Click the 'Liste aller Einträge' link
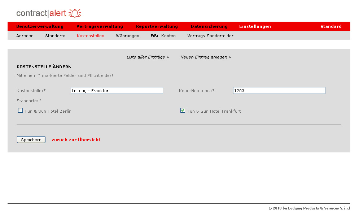The image size is (359, 212). (x=148, y=57)
